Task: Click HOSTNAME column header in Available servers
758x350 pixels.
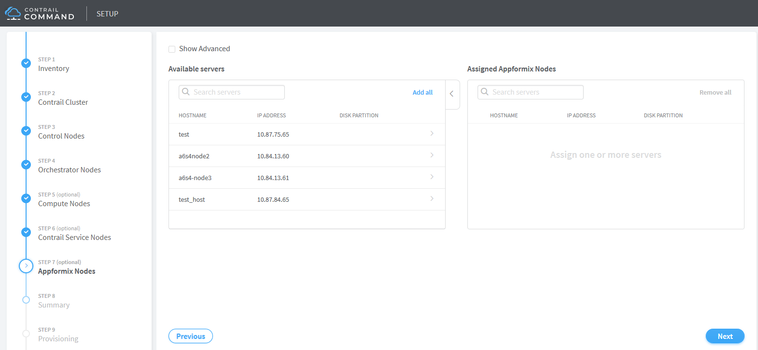Action: coord(193,115)
